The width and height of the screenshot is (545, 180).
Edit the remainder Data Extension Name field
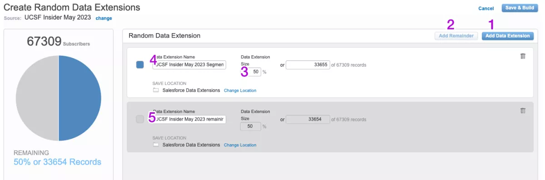[189, 119]
